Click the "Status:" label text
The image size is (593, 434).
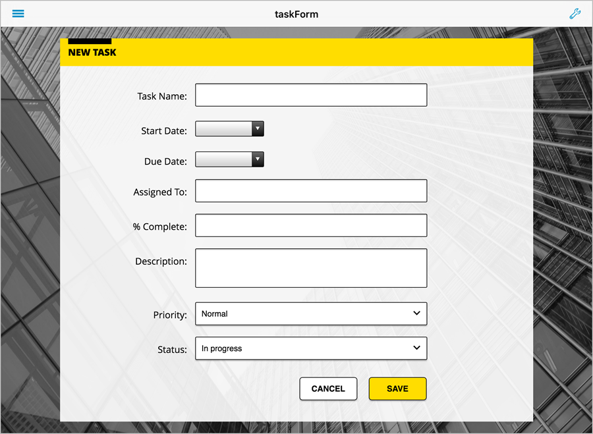[x=172, y=350]
